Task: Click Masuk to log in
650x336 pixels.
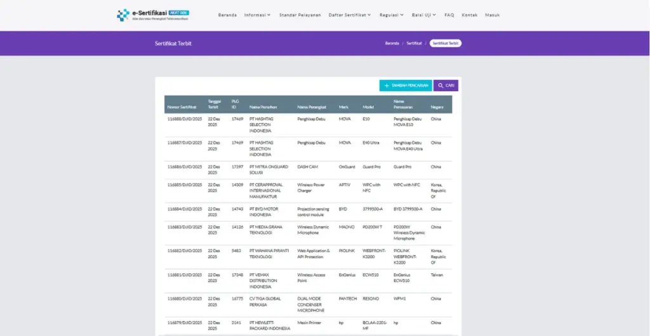Action: 493,15
